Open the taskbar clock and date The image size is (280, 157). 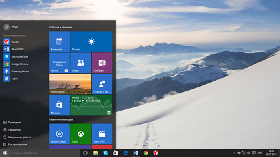pyautogui.click(x=271, y=153)
